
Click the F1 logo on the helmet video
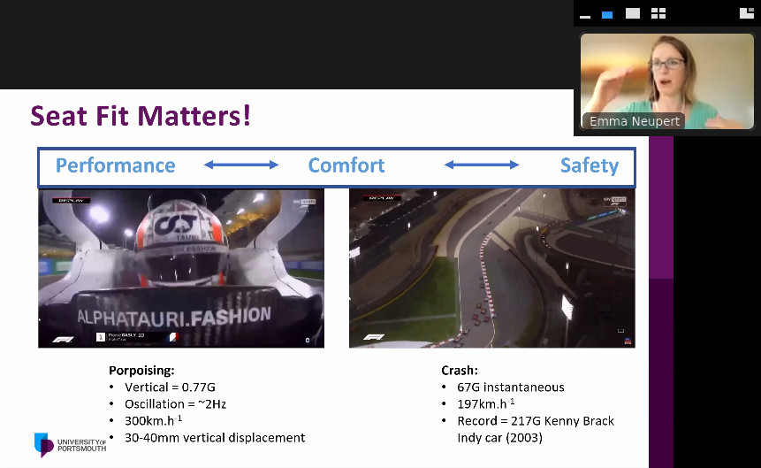pyautogui.click(x=63, y=339)
